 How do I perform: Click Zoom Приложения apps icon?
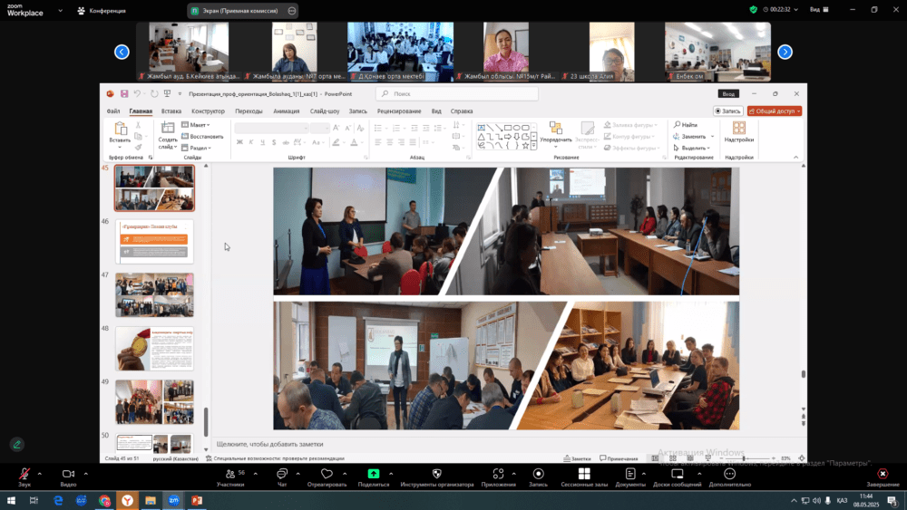coord(498,474)
